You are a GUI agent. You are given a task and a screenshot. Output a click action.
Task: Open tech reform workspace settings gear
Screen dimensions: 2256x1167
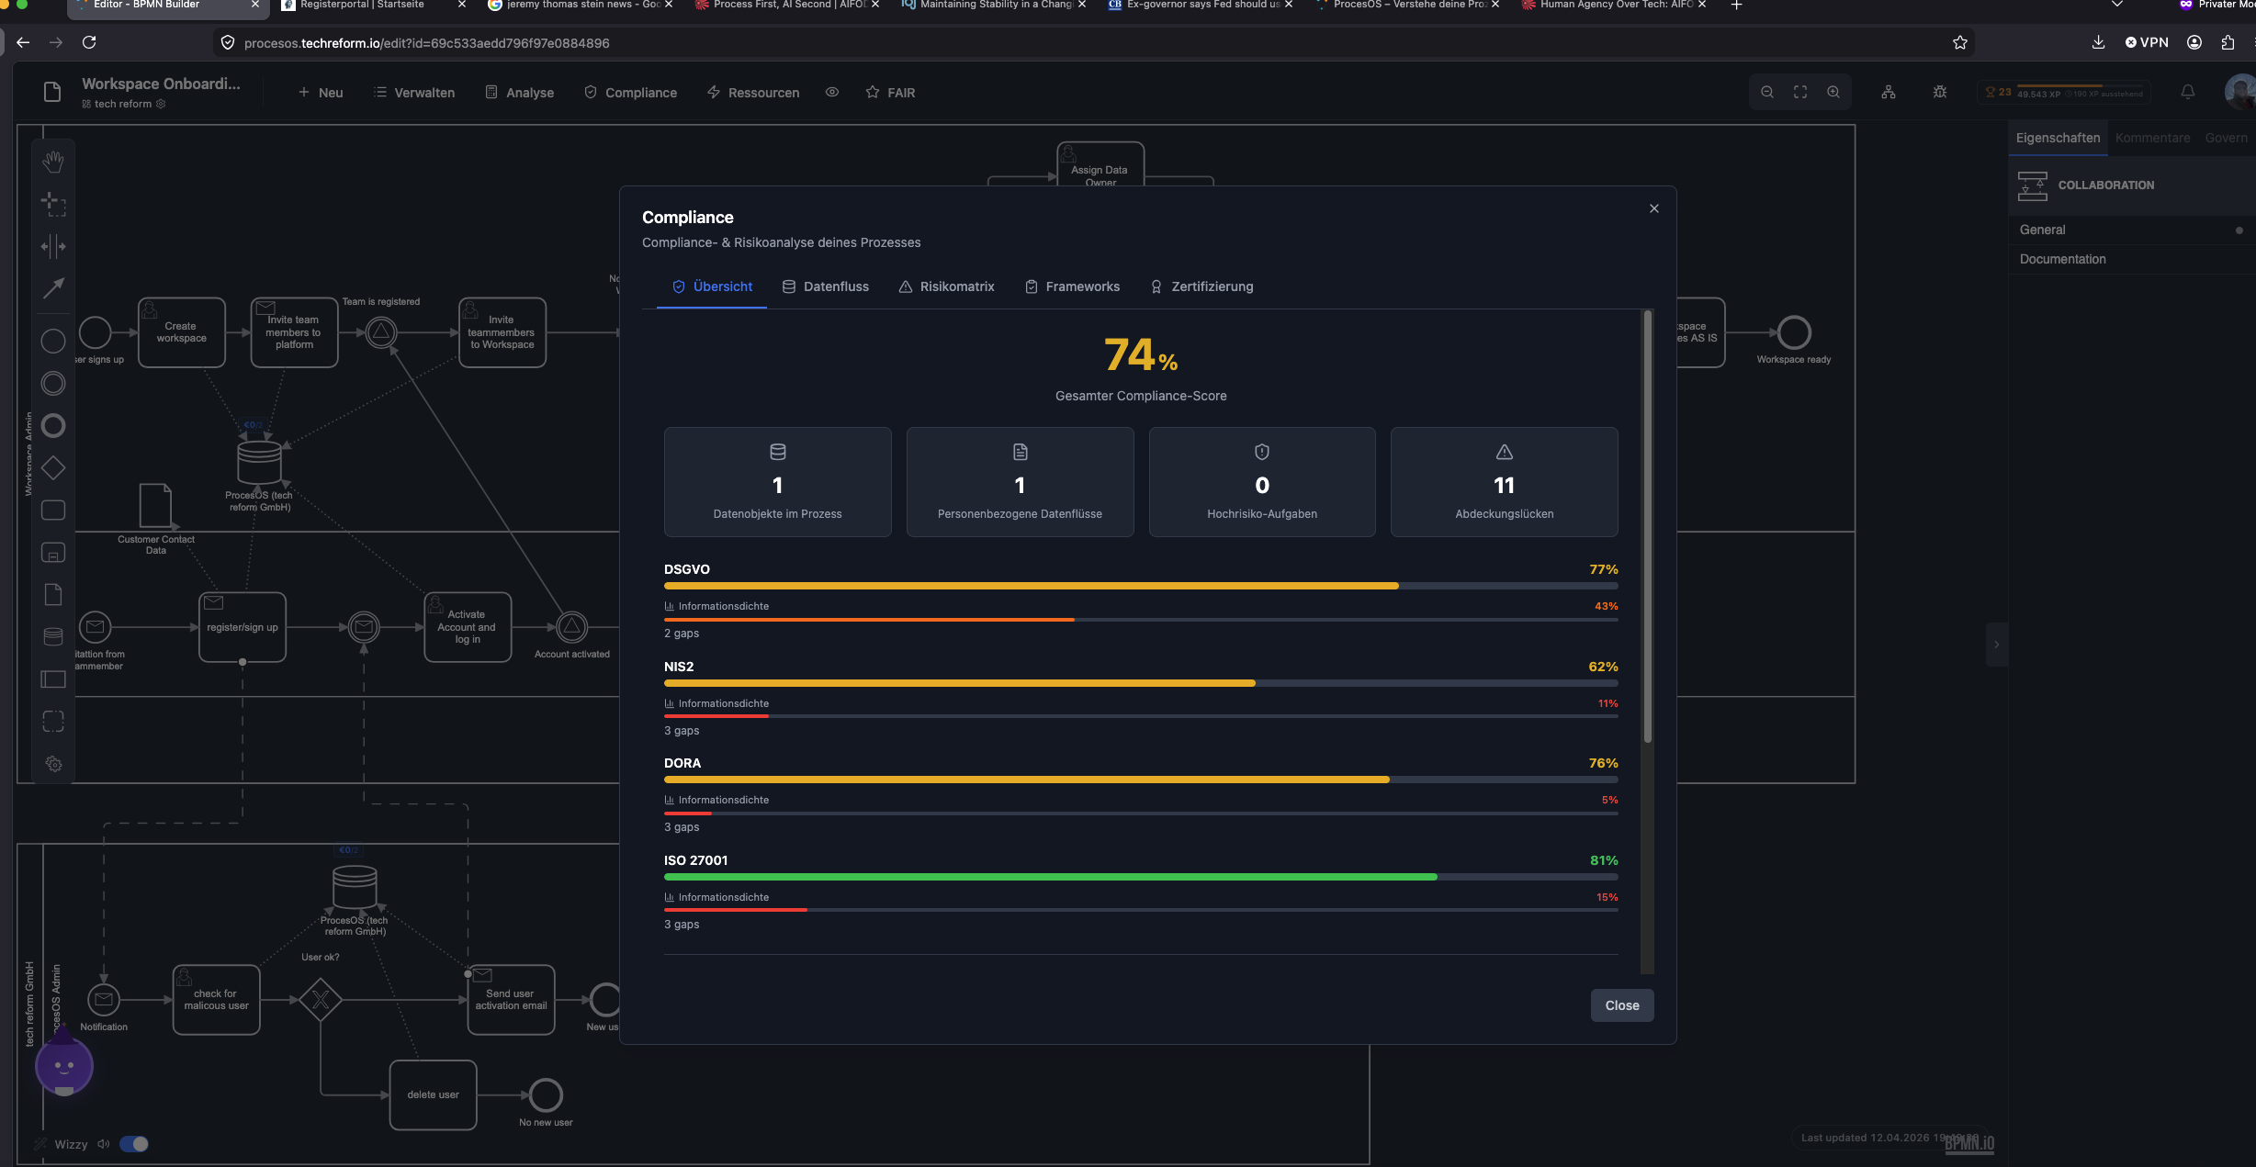161,105
